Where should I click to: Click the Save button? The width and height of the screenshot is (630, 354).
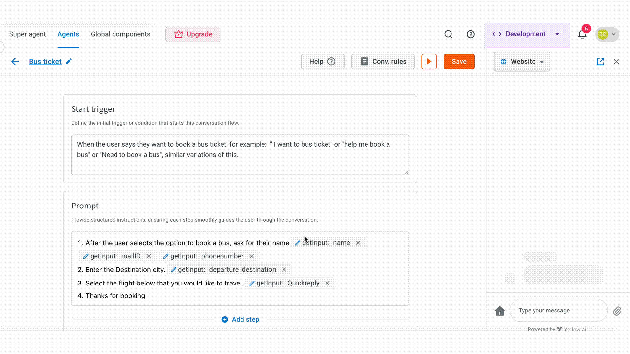tap(459, 62)
